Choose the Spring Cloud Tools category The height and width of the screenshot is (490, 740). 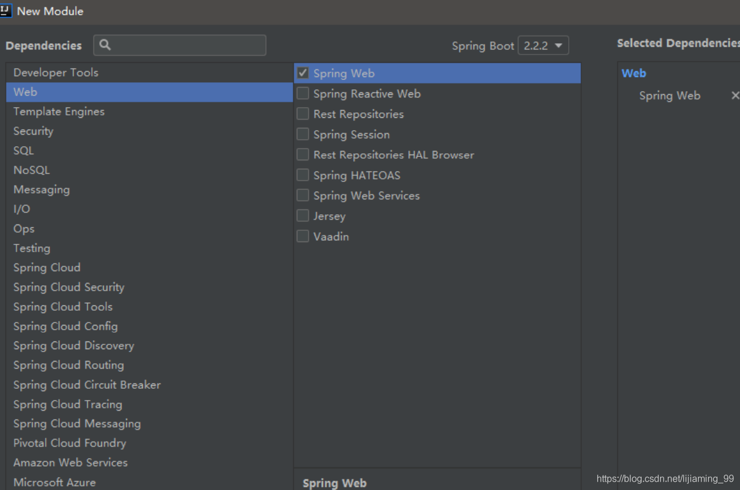[149, 307]
